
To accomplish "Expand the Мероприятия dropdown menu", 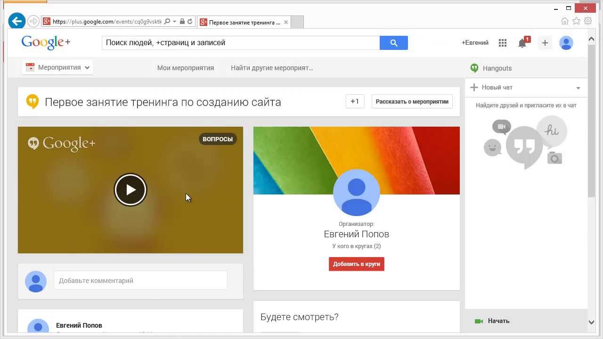I will 57,67.
